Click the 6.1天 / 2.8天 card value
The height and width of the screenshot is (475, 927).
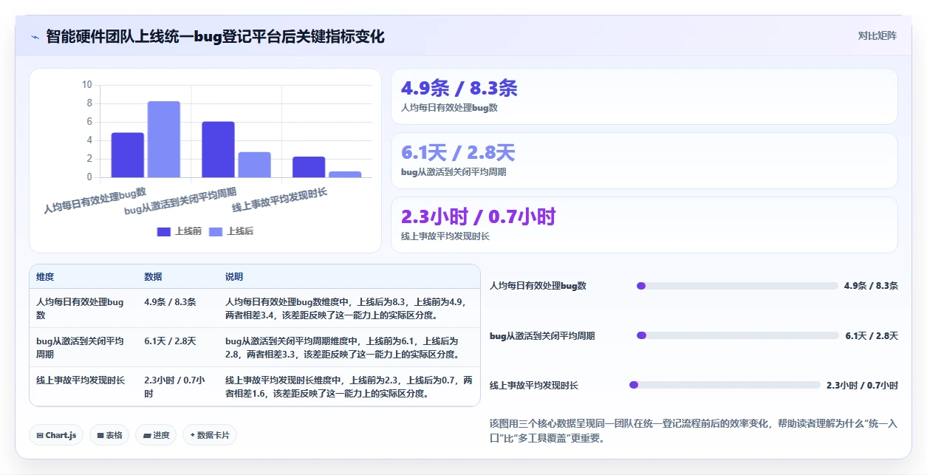[x=457, y=153]
